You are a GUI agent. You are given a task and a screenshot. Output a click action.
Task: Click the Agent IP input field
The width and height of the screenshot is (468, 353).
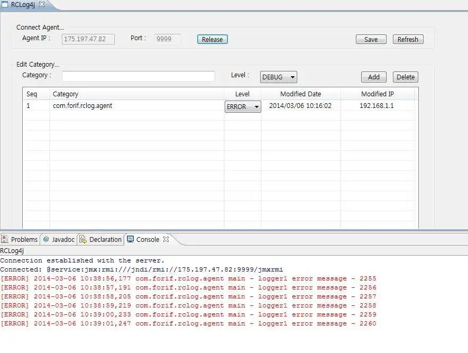tap(88, 39)
